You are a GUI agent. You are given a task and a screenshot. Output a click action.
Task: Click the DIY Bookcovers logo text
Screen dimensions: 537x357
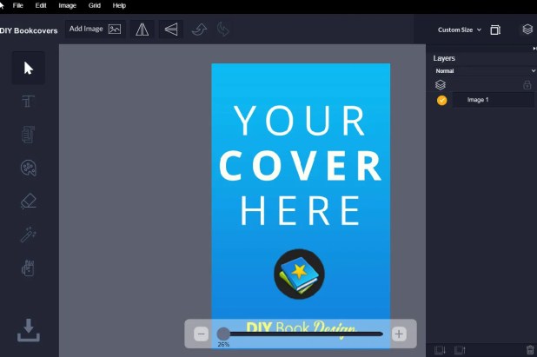tap(29, 30)
